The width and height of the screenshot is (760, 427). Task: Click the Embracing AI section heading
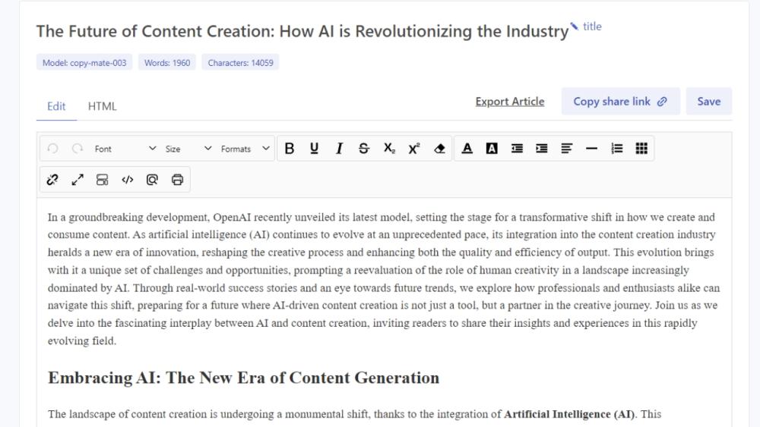click(243, 378)
